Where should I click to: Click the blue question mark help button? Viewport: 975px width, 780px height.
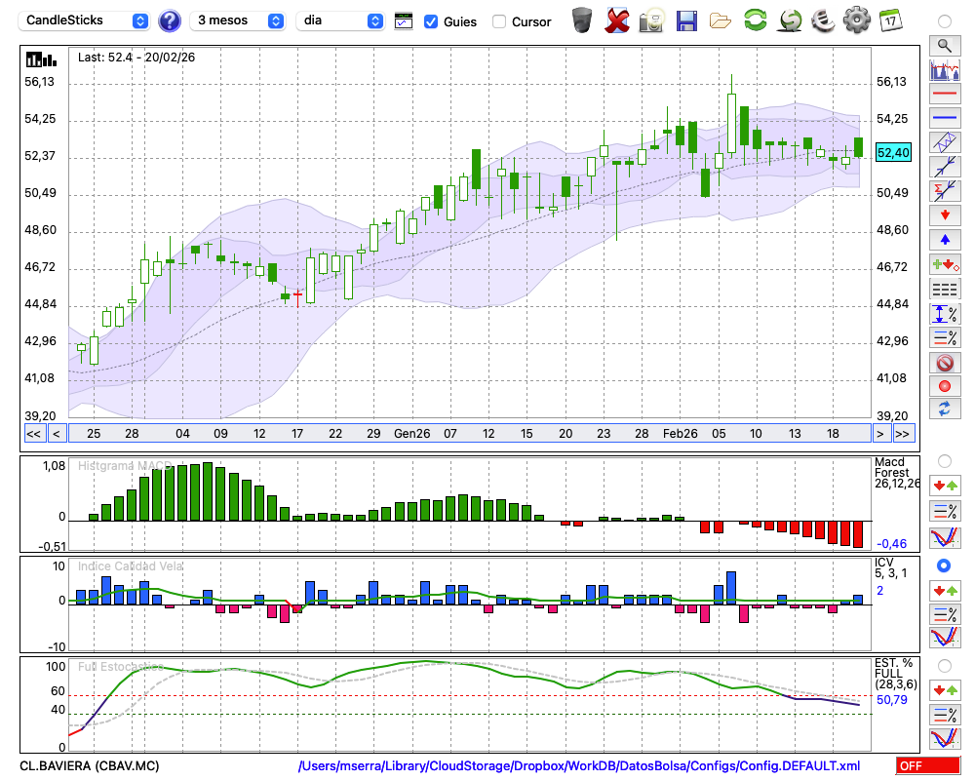pyautogui.click(x=170, y=20)
